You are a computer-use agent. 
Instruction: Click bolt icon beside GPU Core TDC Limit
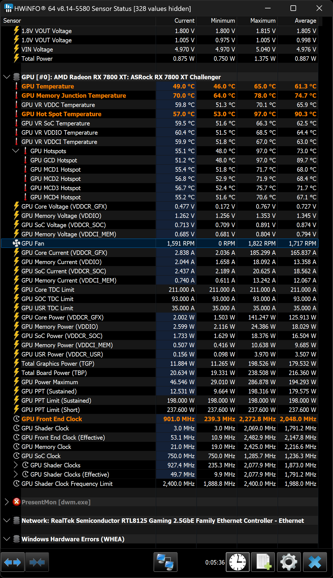click(x=17, y=289)
